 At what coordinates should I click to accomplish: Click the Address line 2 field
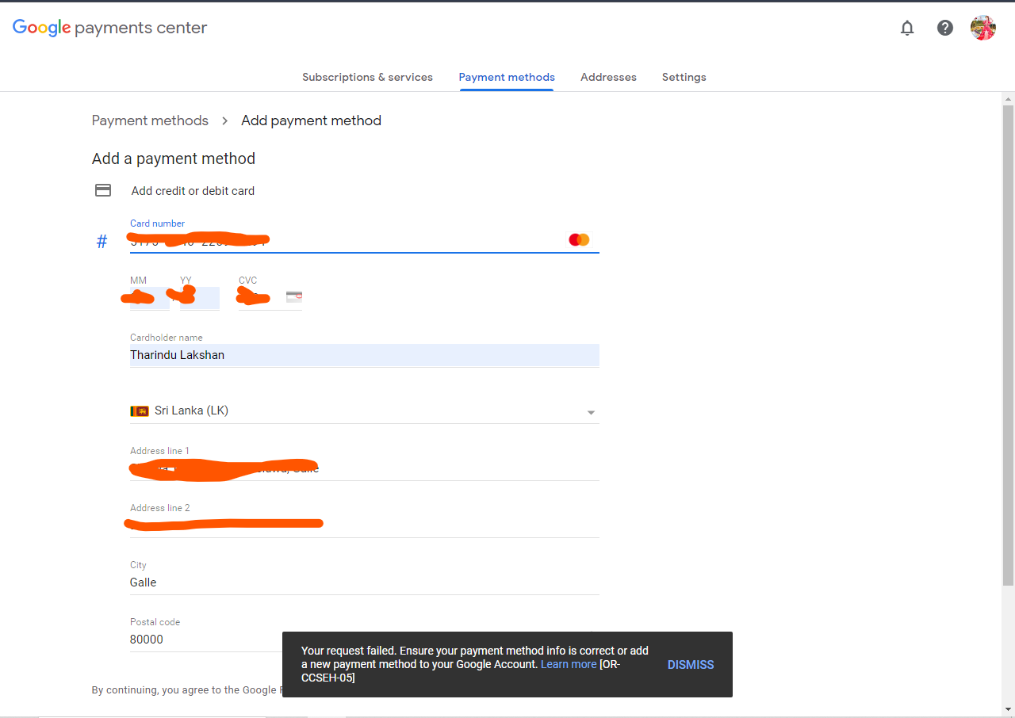click(x=365, y=525)
